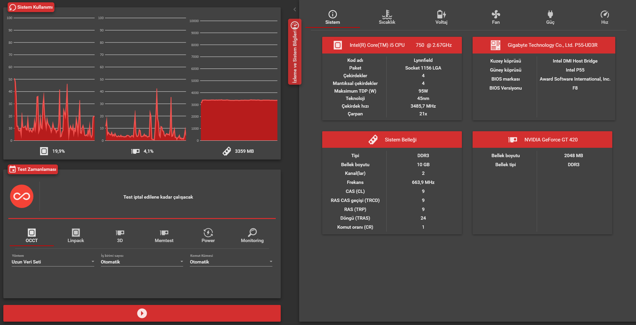
Task: Click the 663,9 MHz memory frequency value
Action: click(x=423, y=182)
